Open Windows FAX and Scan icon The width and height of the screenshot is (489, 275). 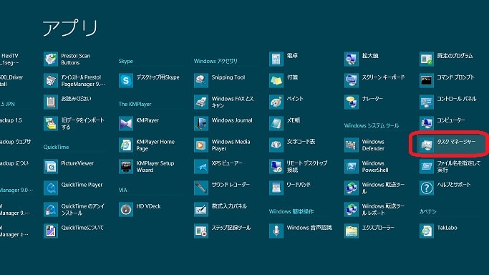201,102
